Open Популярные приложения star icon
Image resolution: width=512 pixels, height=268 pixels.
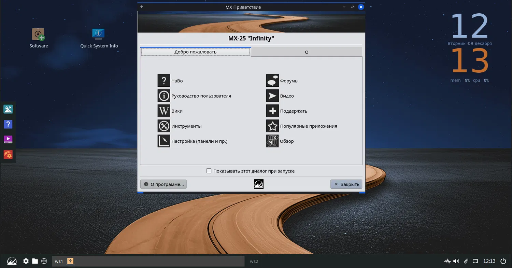coord(272,126)
